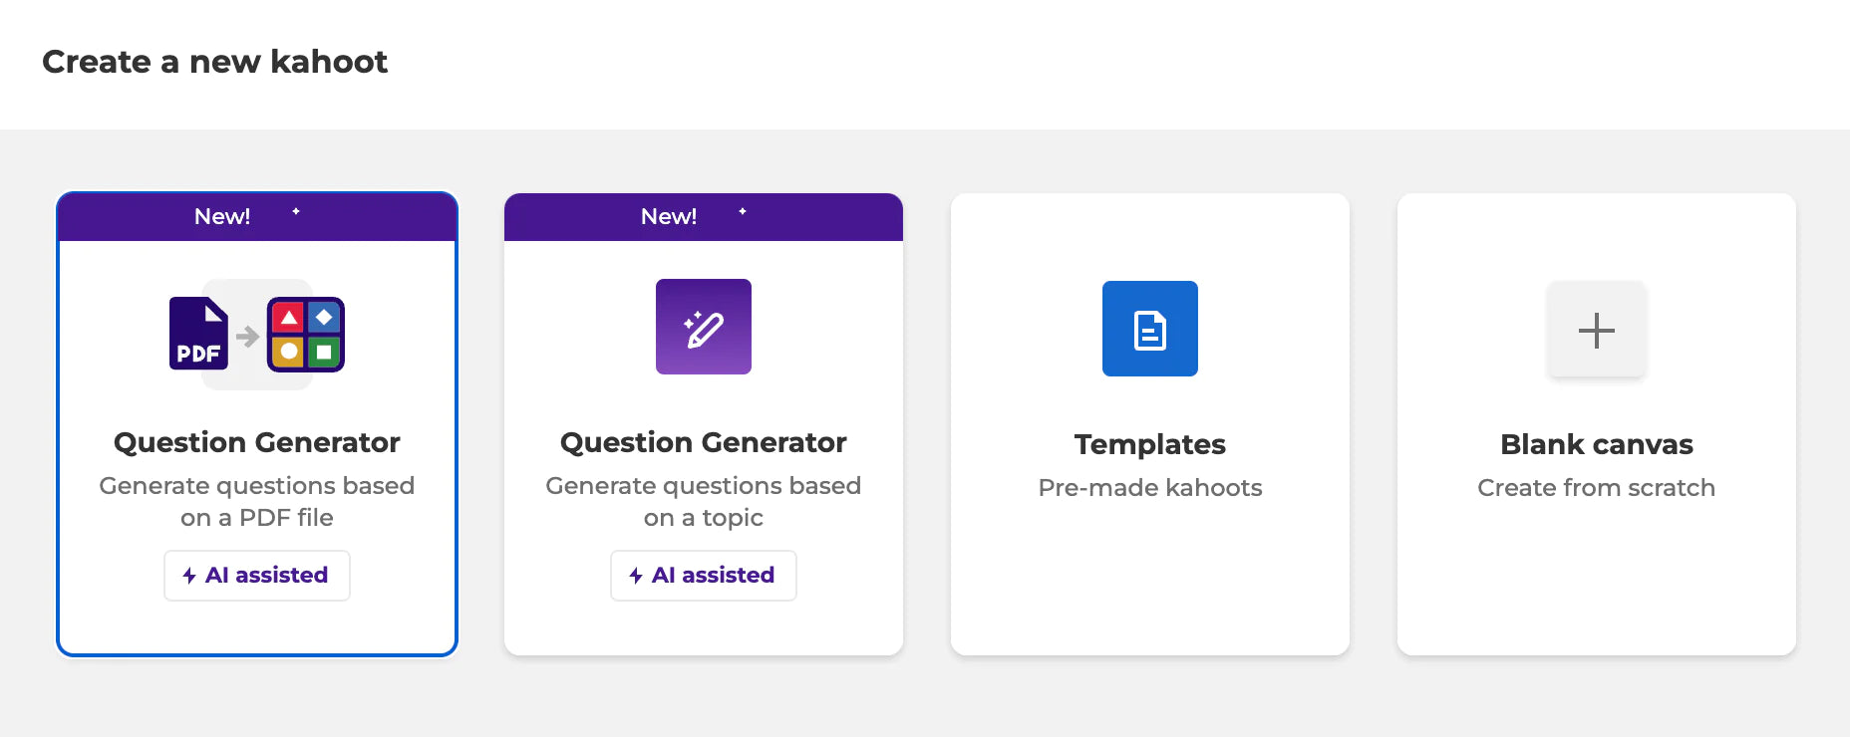The height and width of the screenshot is (737, 1850).
Task: Click the blue Templates document icon
Action: [1149, 329]
